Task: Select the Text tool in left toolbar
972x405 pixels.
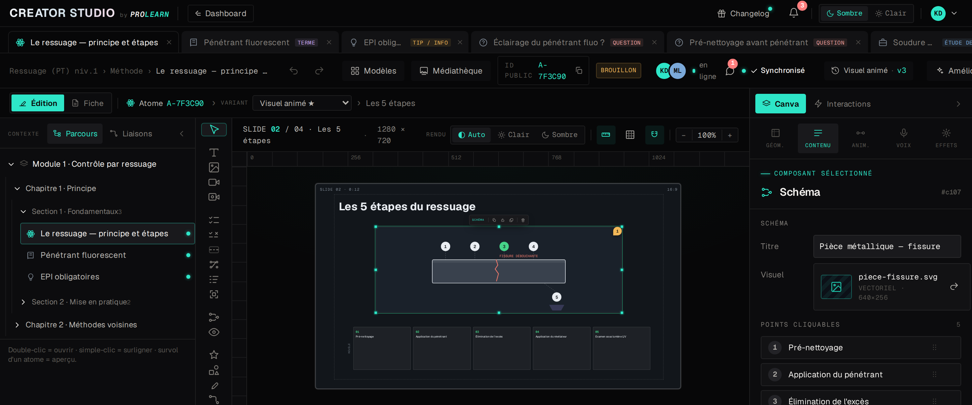Action: [214, 153]
